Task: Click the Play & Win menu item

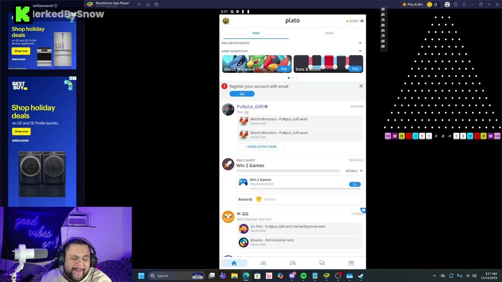Action: click(x=413, y=4)
